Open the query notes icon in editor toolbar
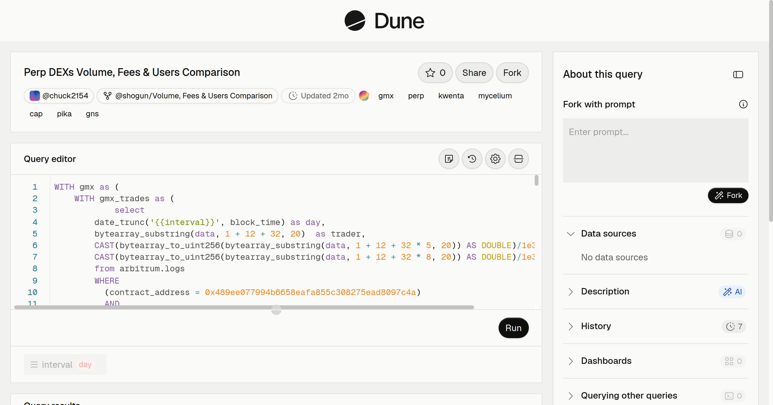This screenshot has width=773, height=405. pos(449,159)
